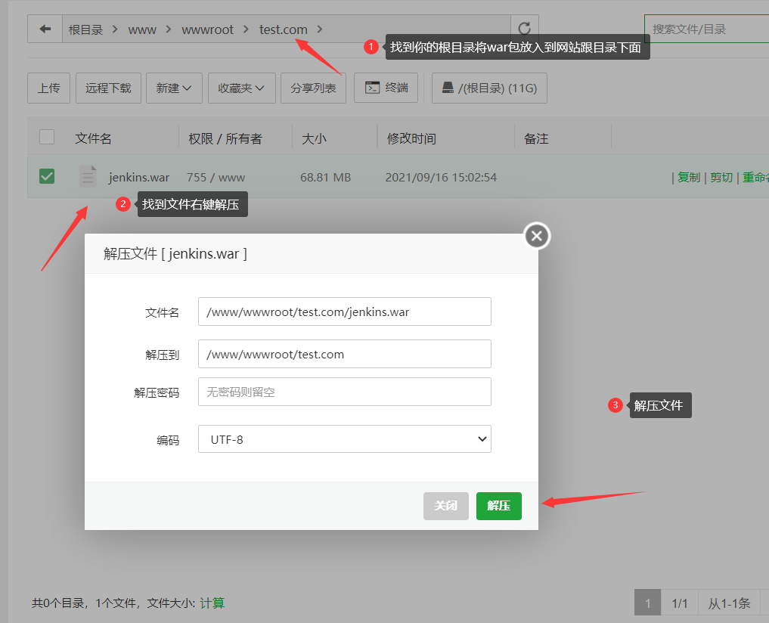769x623 pixels.
Task: Click the 远程下载 button
Action: (108, 88)
